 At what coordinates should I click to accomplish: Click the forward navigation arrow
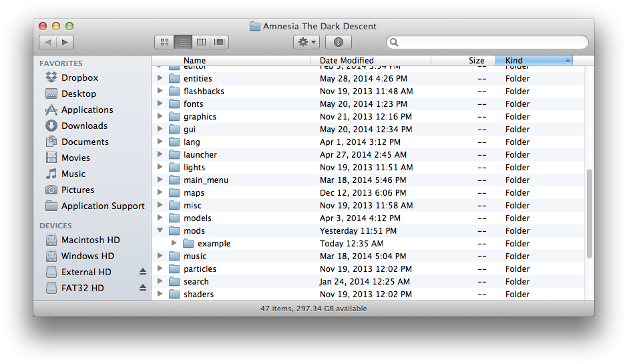tap(65, 42)
